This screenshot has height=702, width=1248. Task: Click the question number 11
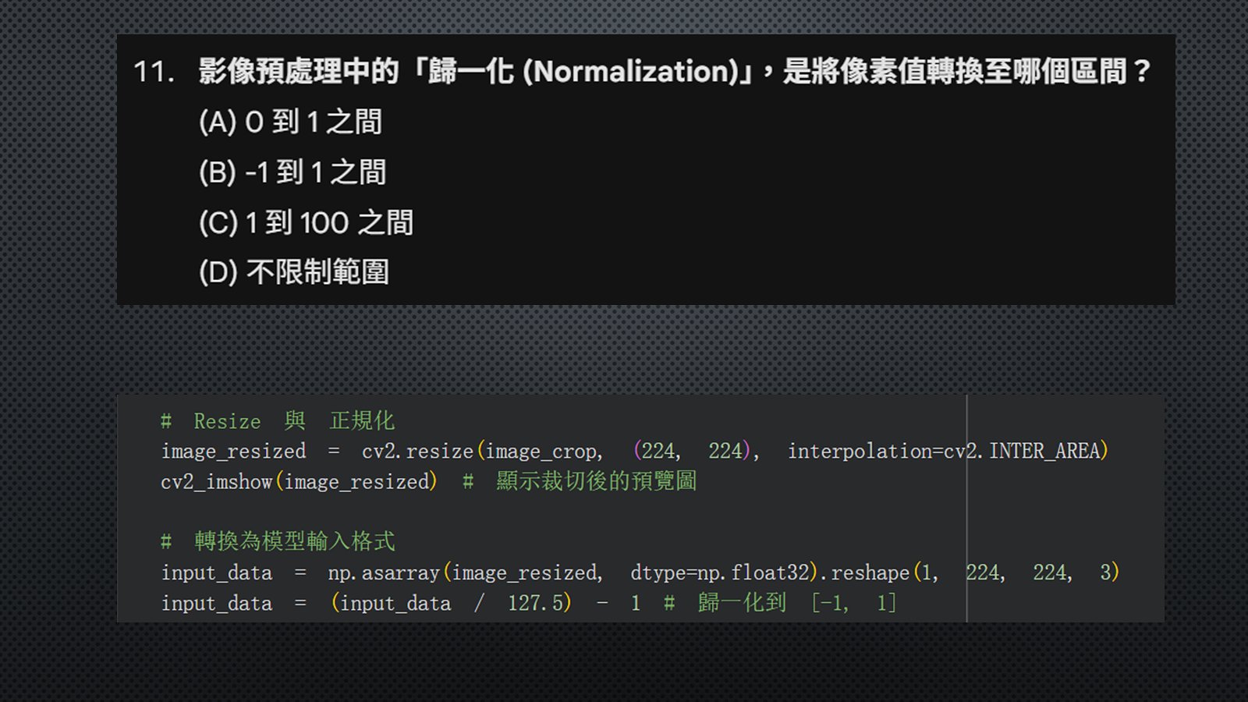pyautogui.click(x=153, y=72)
